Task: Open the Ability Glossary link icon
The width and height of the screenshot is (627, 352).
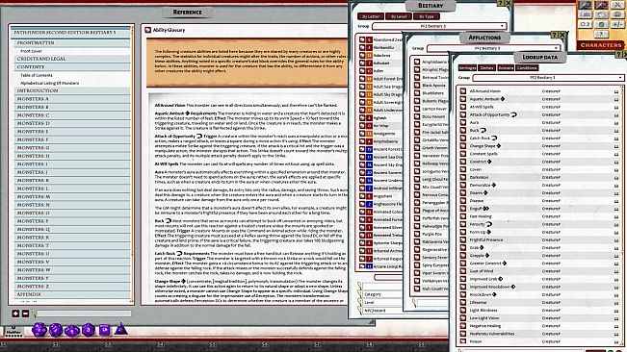Action: pos(148,30)
